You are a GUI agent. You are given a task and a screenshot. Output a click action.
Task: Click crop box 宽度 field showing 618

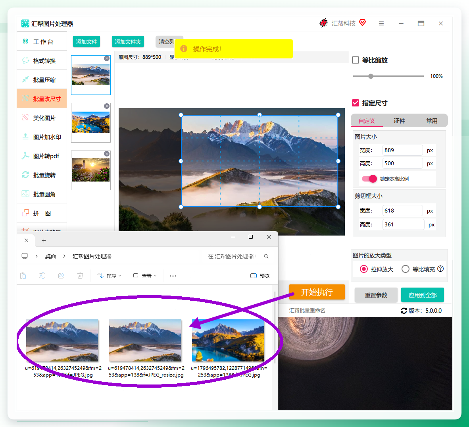pos(402,211)
